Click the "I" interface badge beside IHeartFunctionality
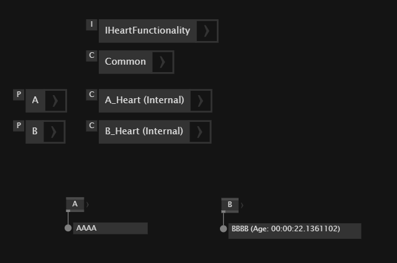Image resolution: width=397 pixels, height=263 pixels. click(x=92, y=25)
